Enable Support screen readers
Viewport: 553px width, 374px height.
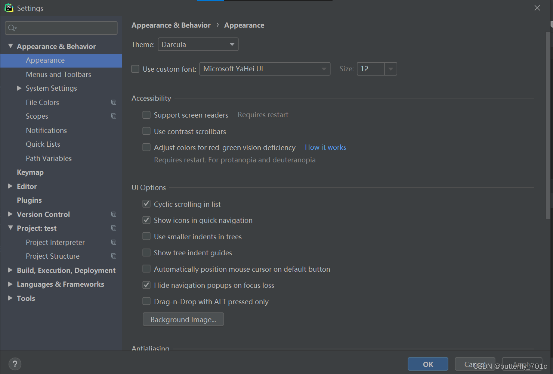tap(146, 115)
